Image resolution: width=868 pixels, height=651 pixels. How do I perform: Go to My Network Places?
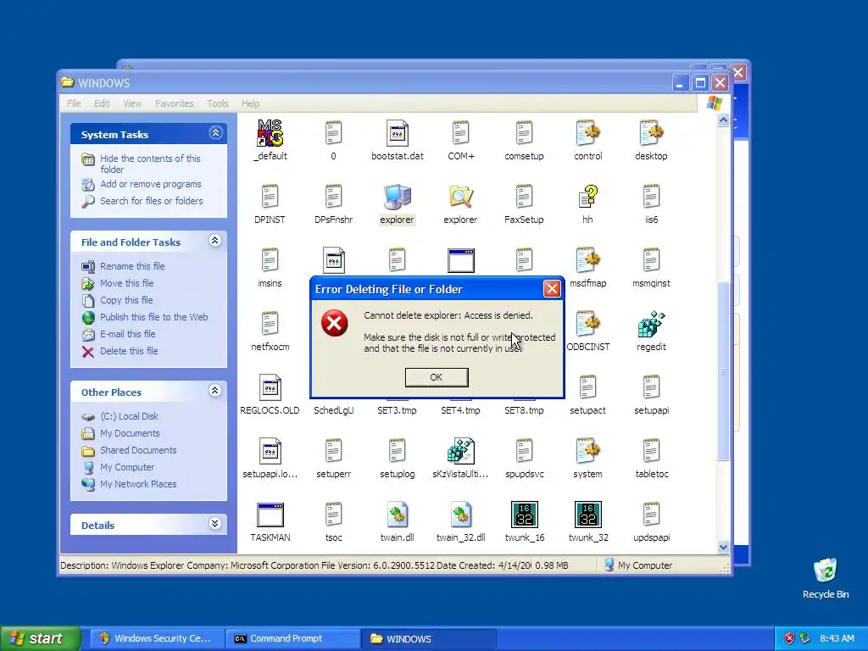[x=138, y=484]
